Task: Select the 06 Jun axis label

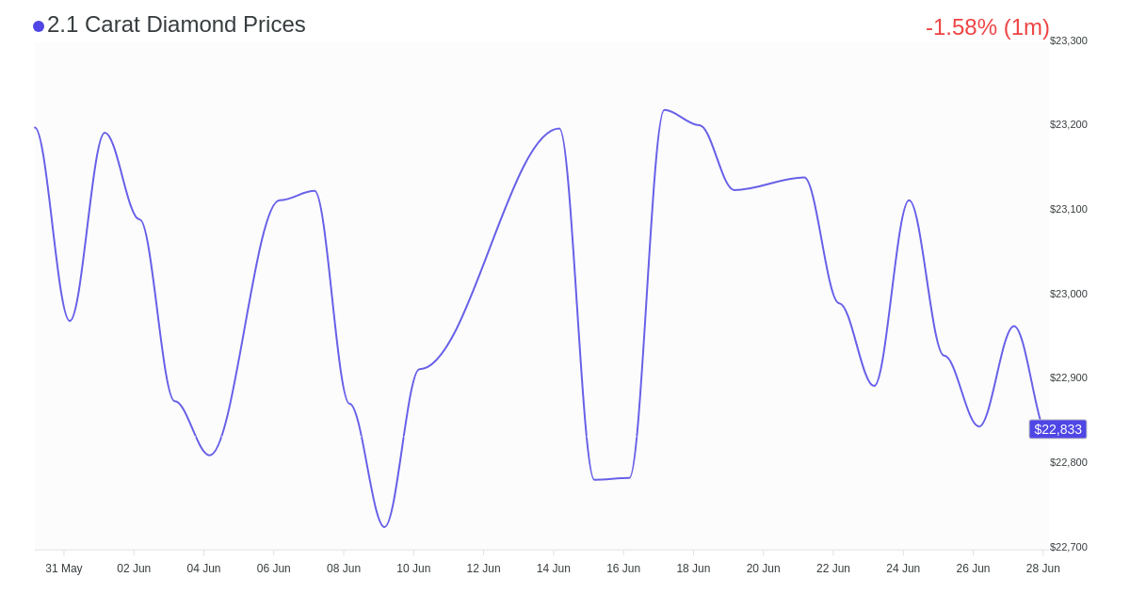Action: [274, 569]
